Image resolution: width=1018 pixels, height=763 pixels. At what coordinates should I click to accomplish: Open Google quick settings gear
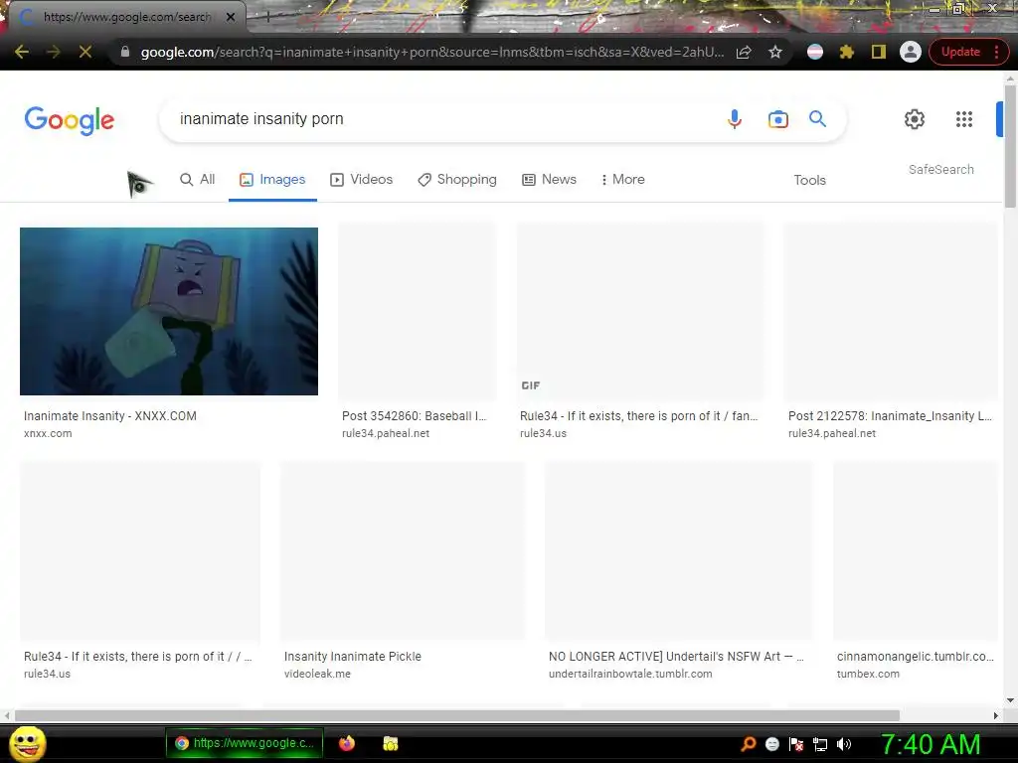coord(915,119)
